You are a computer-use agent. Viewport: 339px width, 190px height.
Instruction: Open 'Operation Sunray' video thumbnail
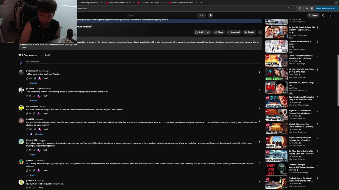tap(276, 102)
